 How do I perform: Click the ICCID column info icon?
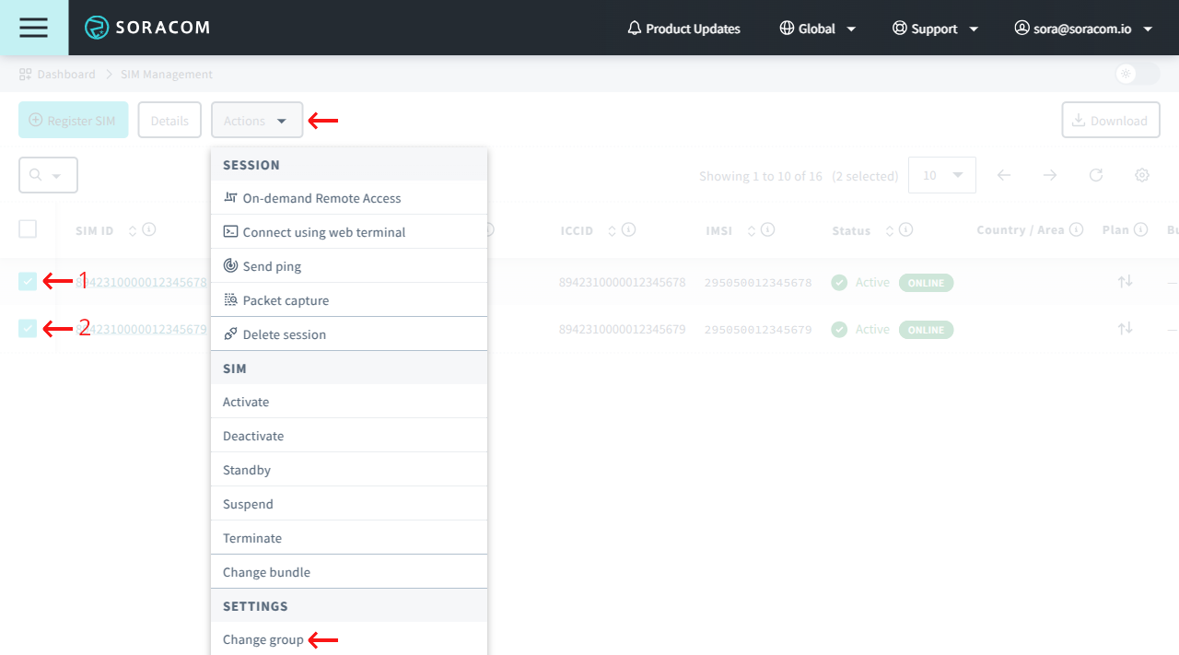pos(628,230)
